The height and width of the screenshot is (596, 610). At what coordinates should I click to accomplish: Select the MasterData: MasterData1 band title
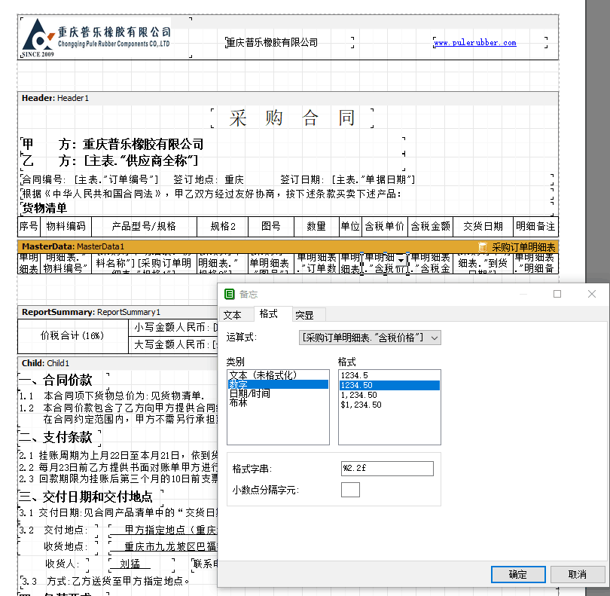[x=73, y=246]
